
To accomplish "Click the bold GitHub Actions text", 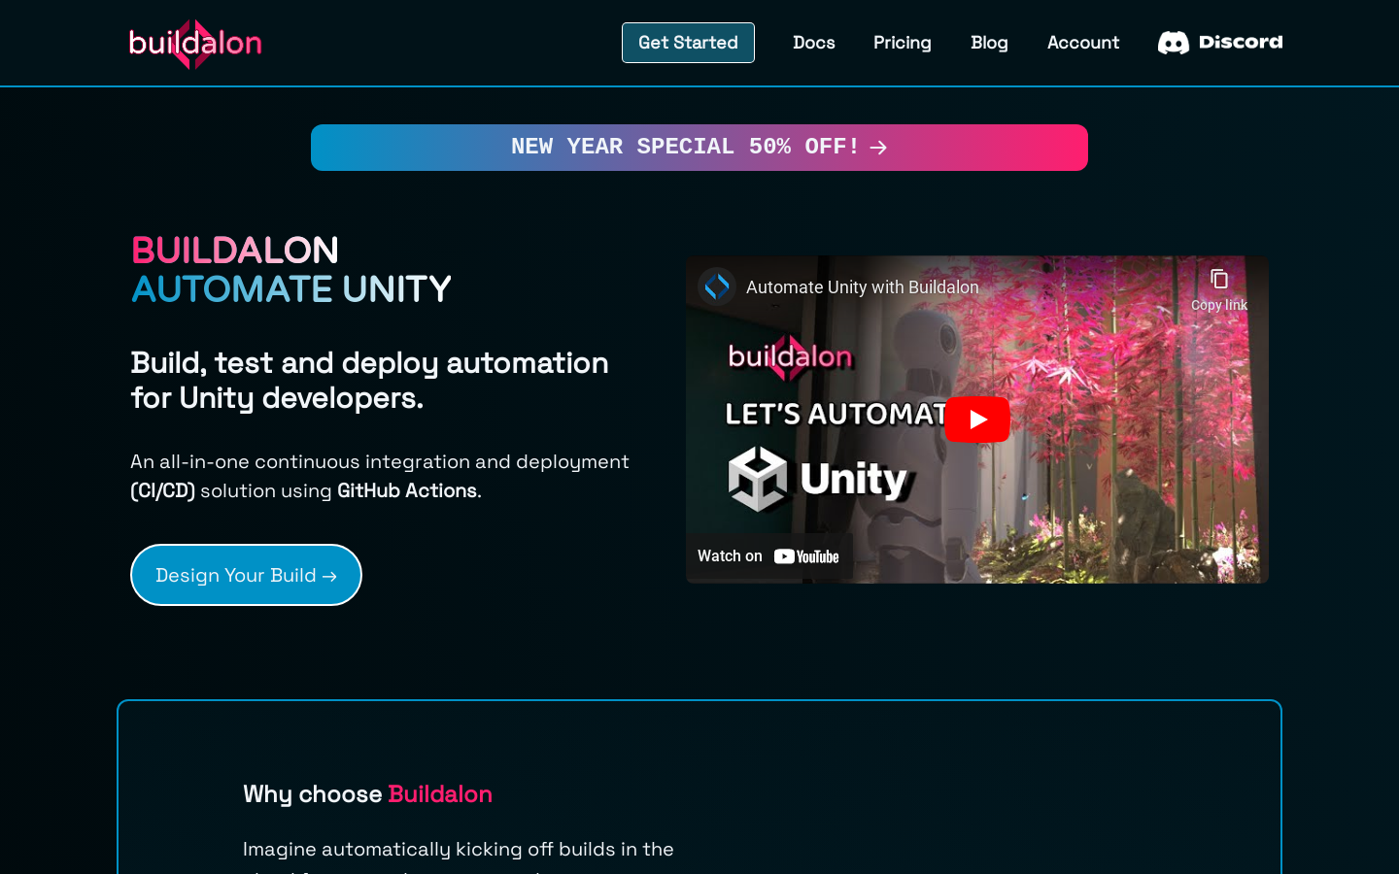I will click(407, 490).
